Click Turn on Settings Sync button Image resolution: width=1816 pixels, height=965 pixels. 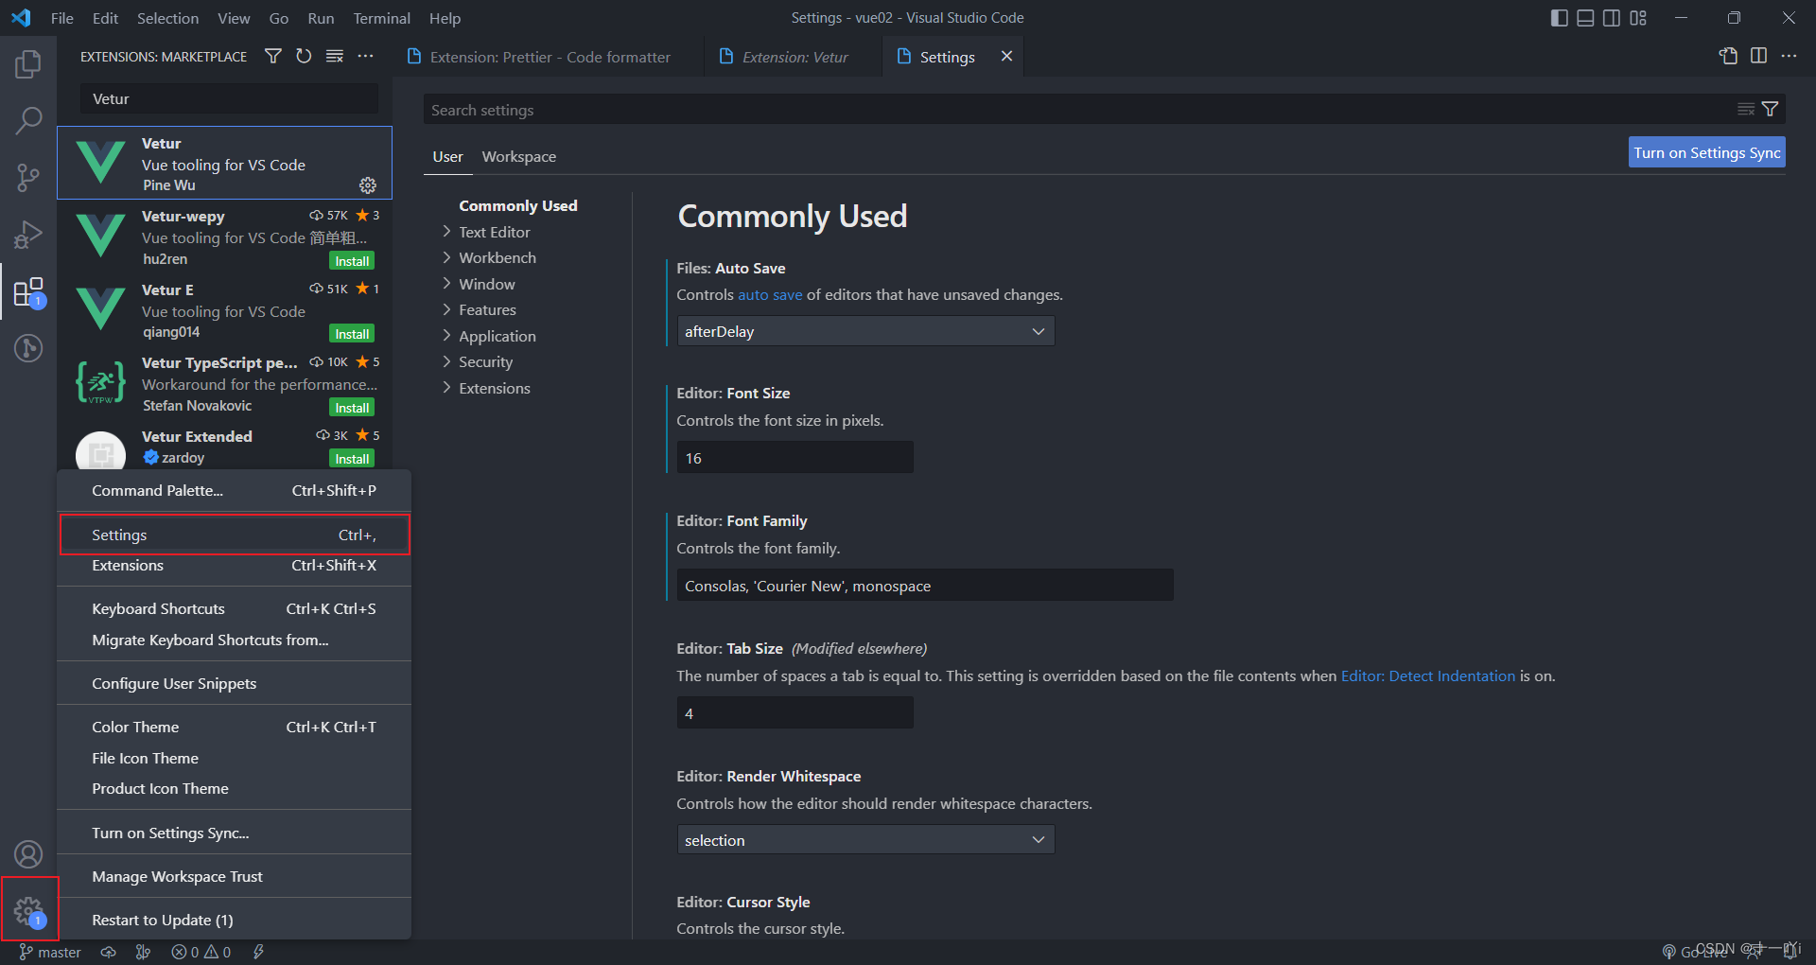click(1706, 152)
